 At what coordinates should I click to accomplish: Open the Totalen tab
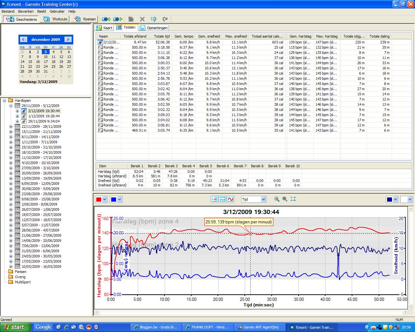click(x=126, y=28)
